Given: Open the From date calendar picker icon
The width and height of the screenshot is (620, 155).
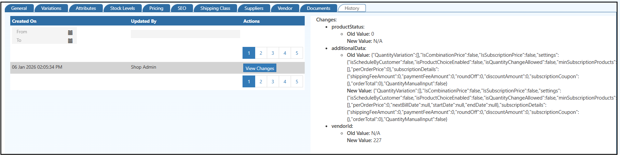Looking at the screenshot, I should [70, 33].
